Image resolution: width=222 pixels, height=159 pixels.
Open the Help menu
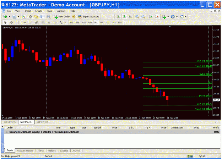pyautogui.click(x=72, y=11)
